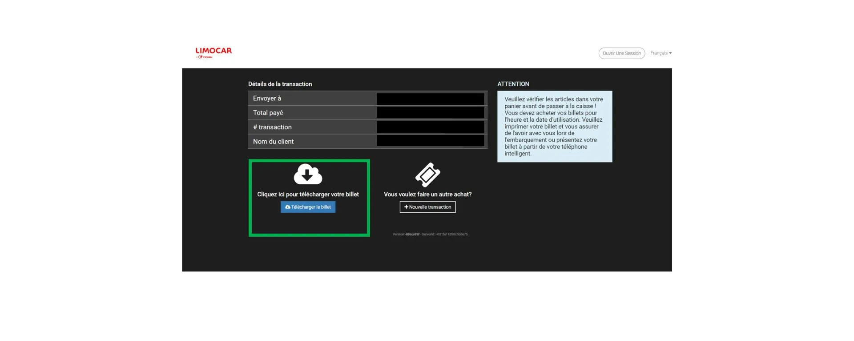Click the Limocar logo
This screenshot has width=854, height=341.
point(213,53)
